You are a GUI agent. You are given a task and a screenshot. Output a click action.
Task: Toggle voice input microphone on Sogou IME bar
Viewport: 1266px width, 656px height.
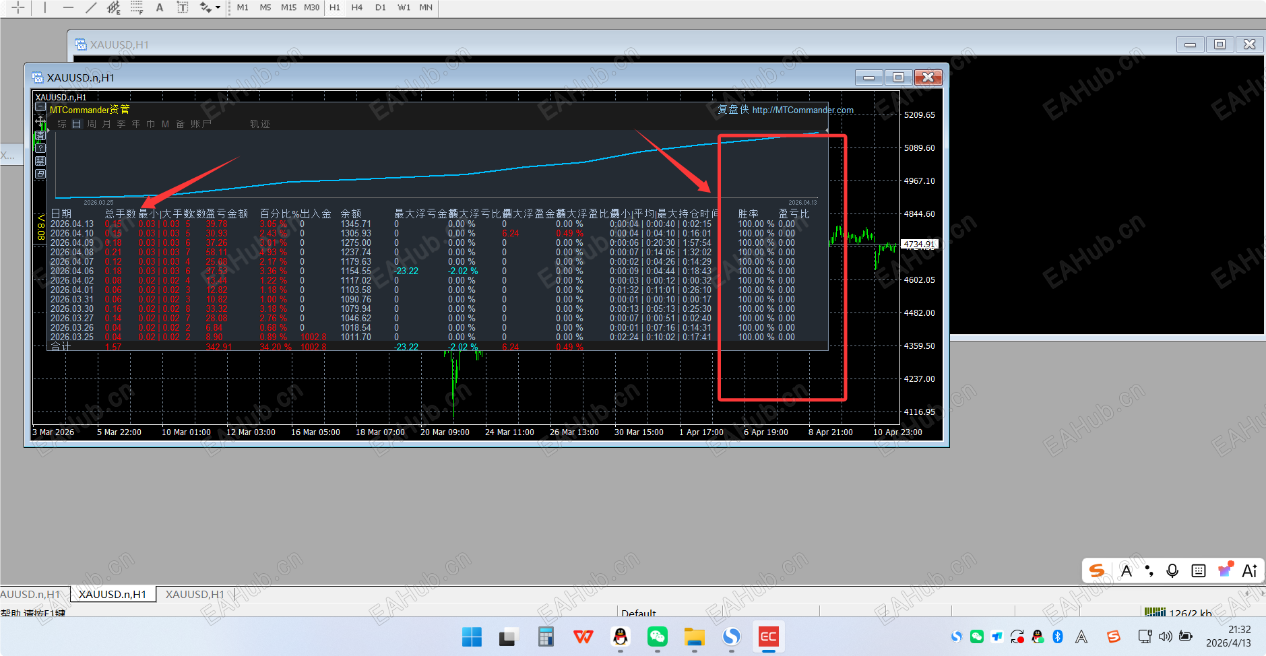pyautogui.click(x=1172, y=571)
